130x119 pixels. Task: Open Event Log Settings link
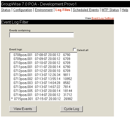pos(103,18)
